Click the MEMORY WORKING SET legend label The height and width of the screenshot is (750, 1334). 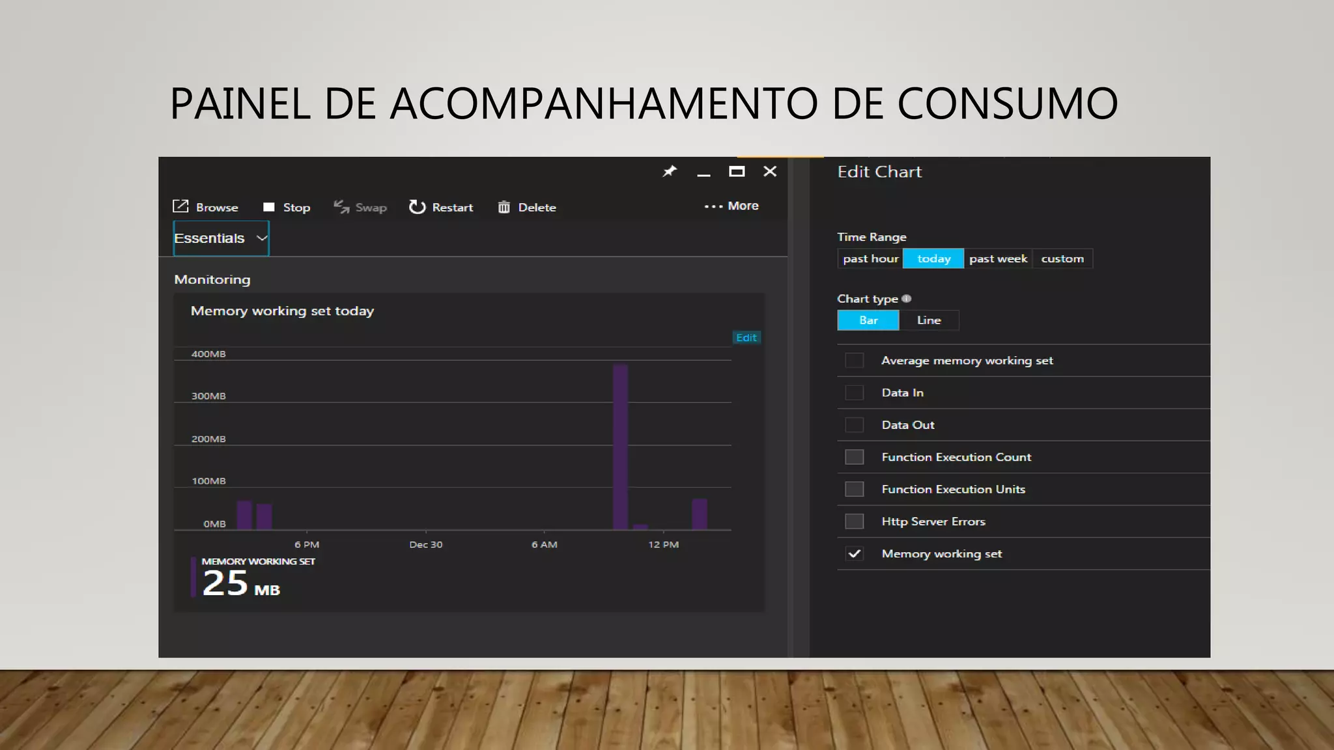click(x=258, y=561)
